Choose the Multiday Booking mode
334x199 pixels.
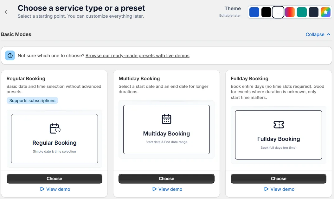(167, 178)
